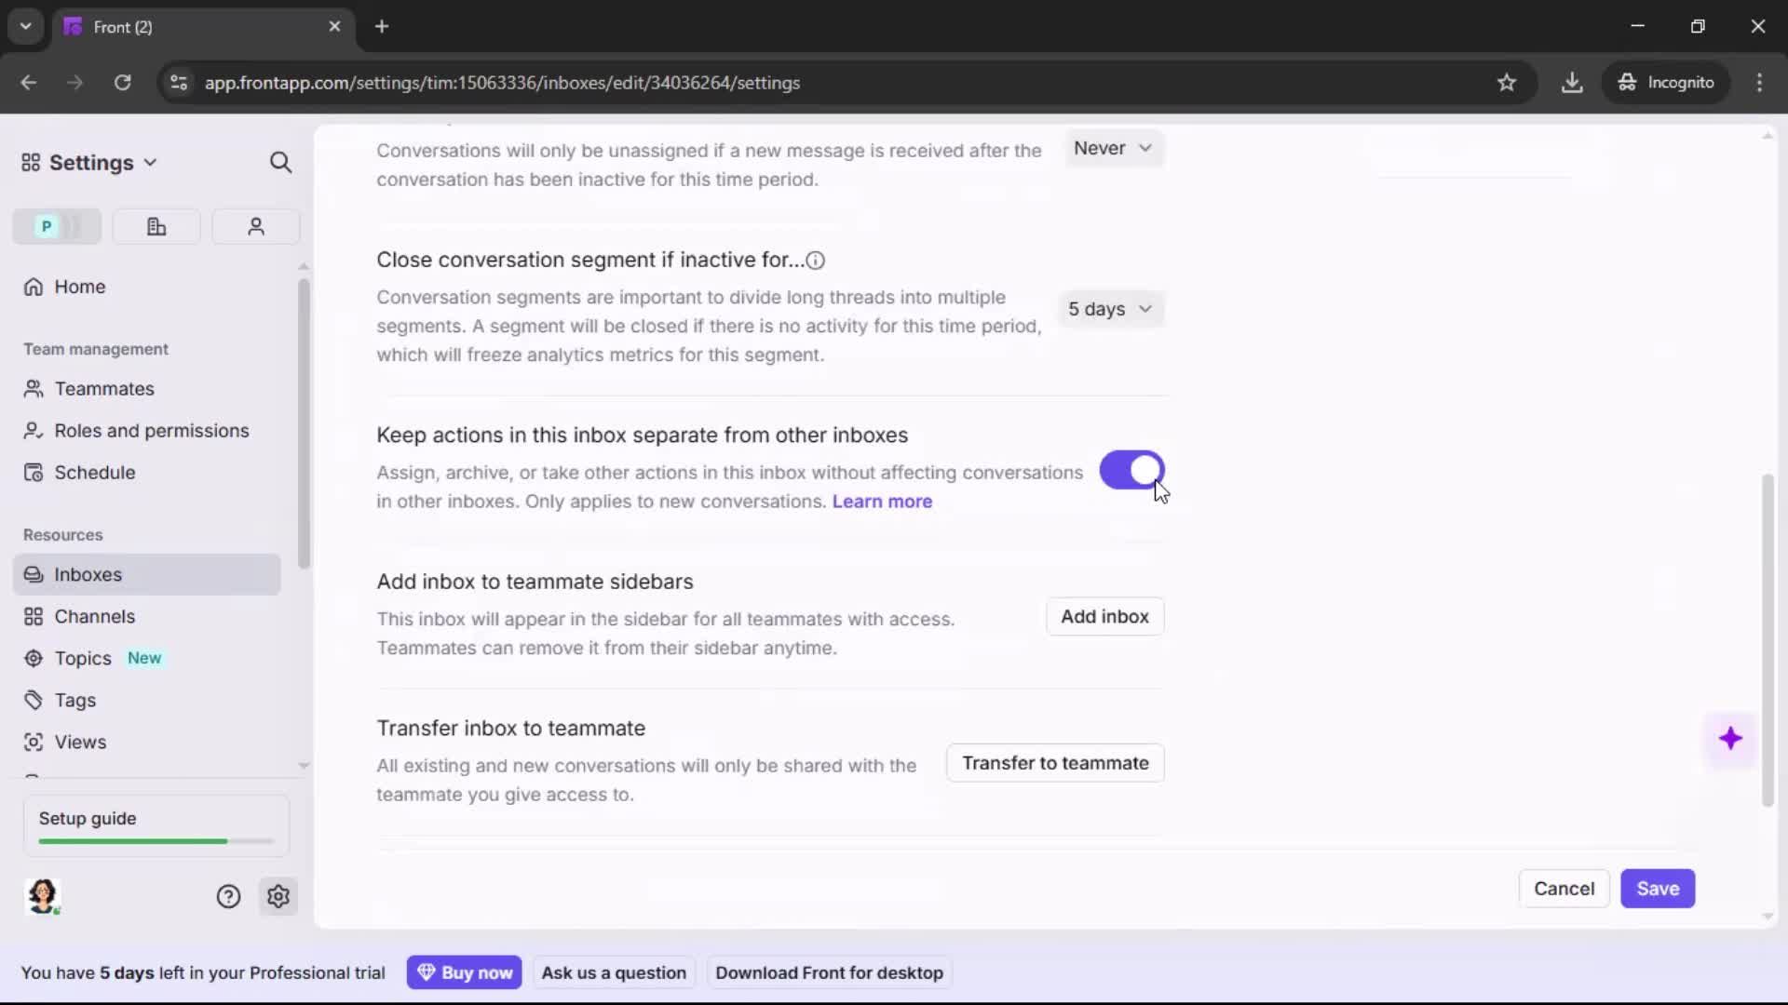Change the 5 days inactivity dropdown
This screenshot has width=1788, height=1005.
1111,309
